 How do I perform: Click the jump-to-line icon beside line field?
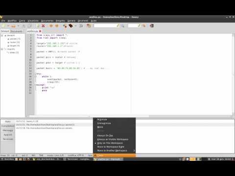pyautogui.click(x=144, y=26)
